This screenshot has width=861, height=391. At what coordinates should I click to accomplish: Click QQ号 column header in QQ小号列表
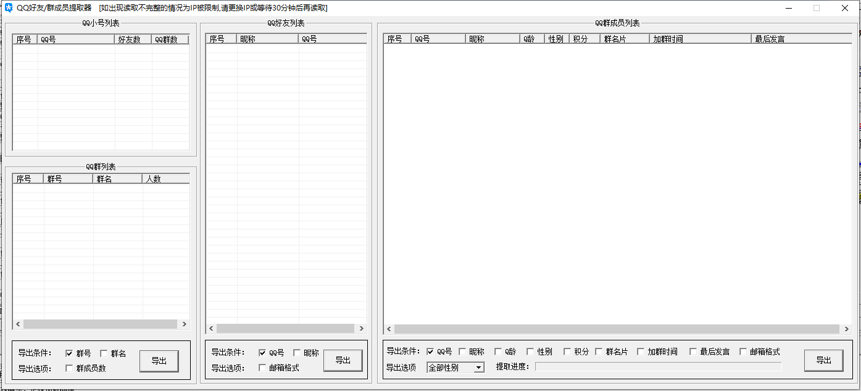(x=76, y=39)
